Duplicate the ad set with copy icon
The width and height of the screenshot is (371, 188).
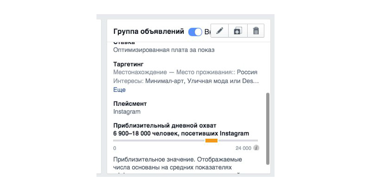coord(238,31)
